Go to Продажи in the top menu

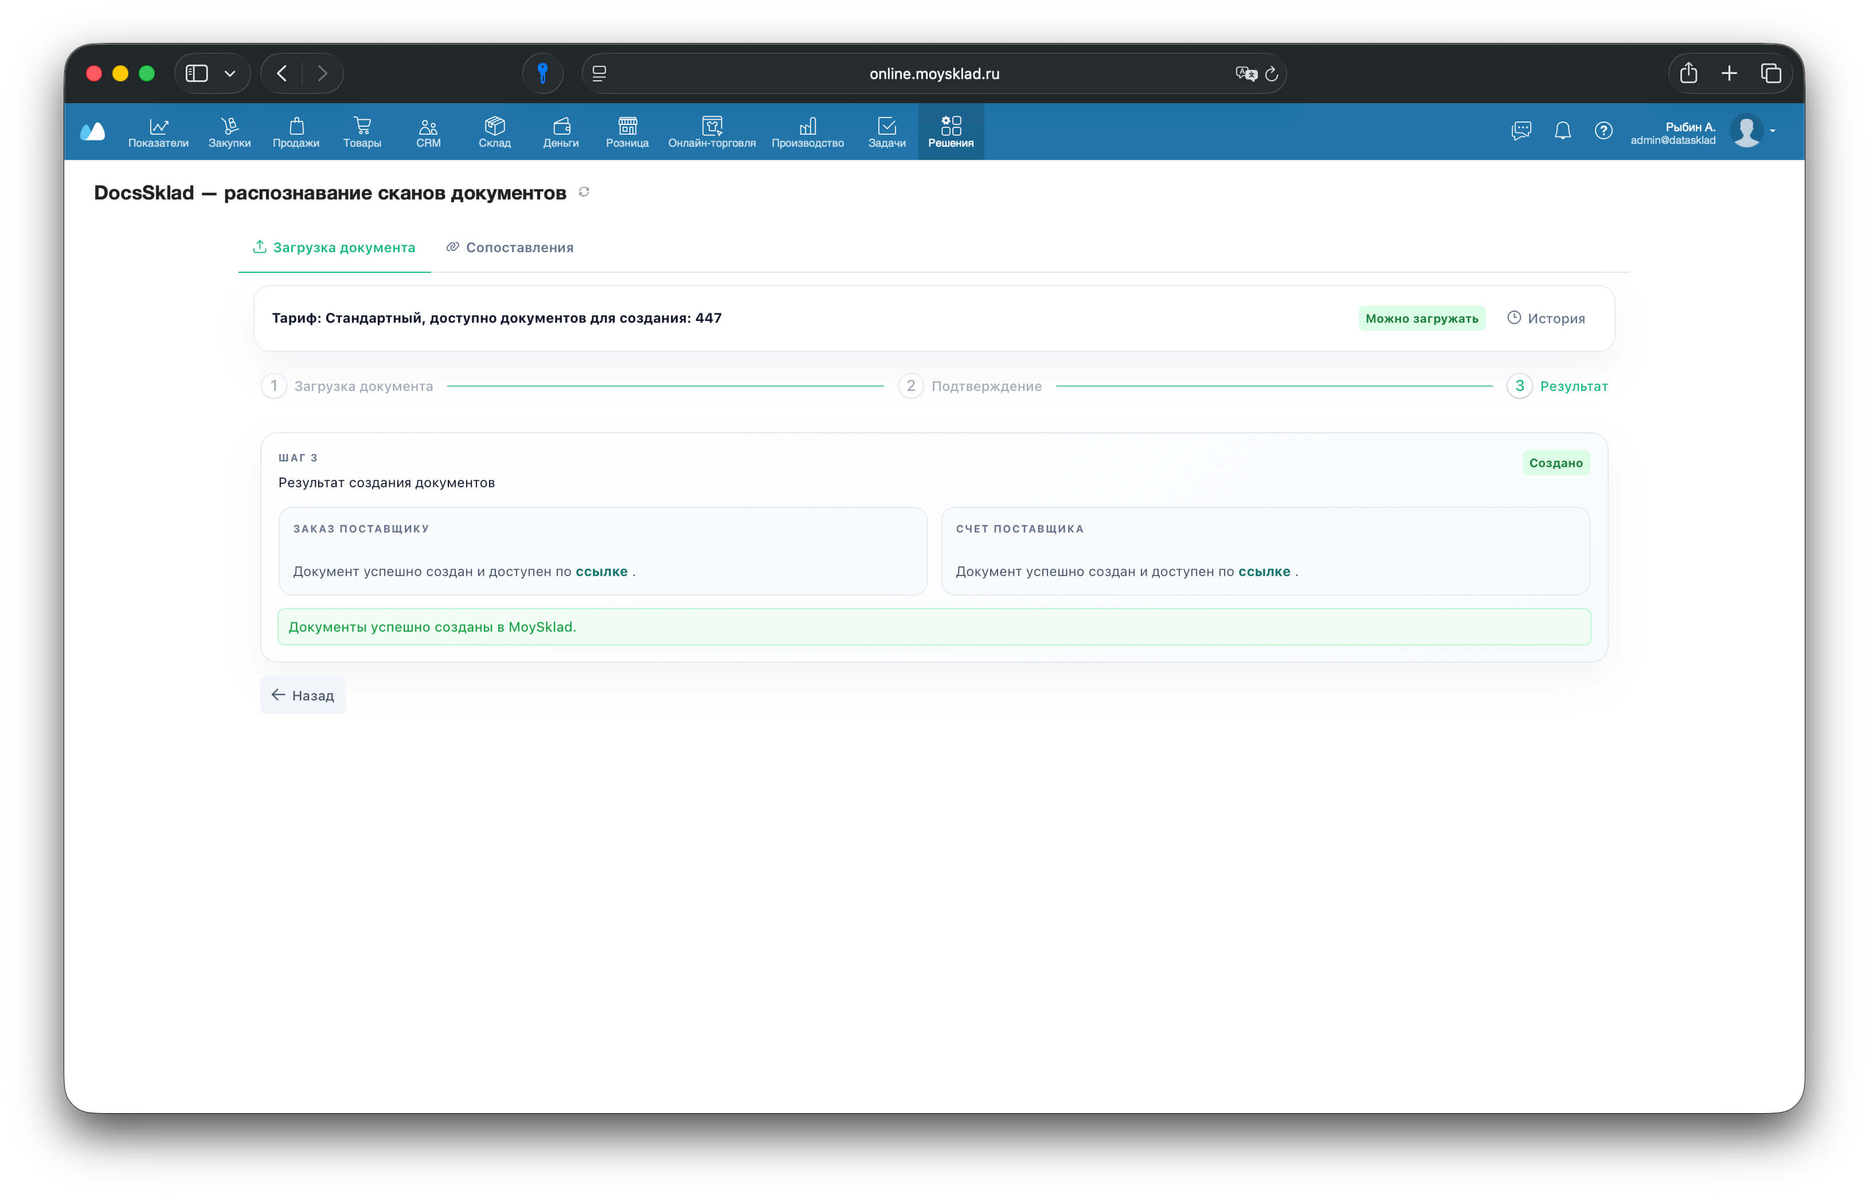click(x=296, y=131)
